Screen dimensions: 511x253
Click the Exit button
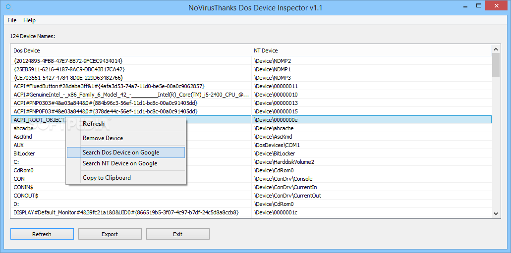pos(177,234)
